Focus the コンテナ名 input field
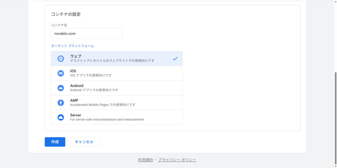This screenshot has height=168, width=337. point(87,34)
